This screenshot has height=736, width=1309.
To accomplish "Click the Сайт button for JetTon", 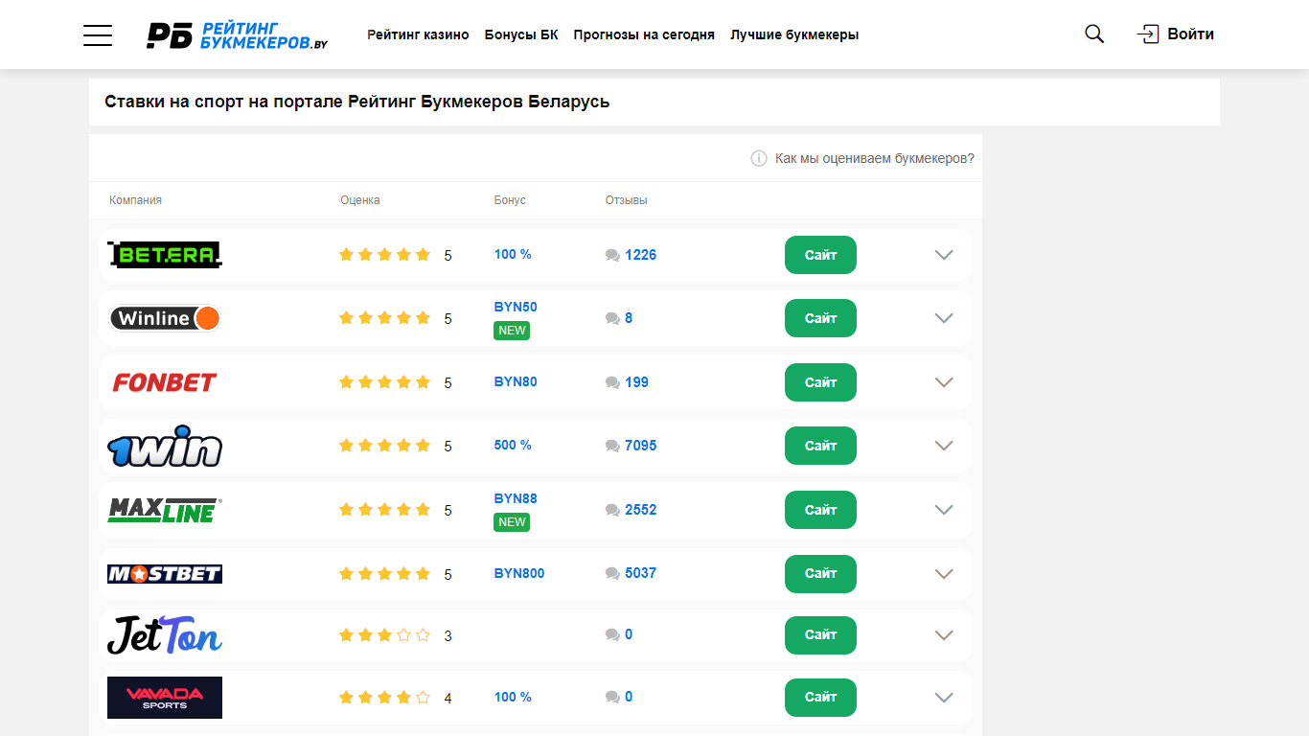I will [x=820, y=635].
